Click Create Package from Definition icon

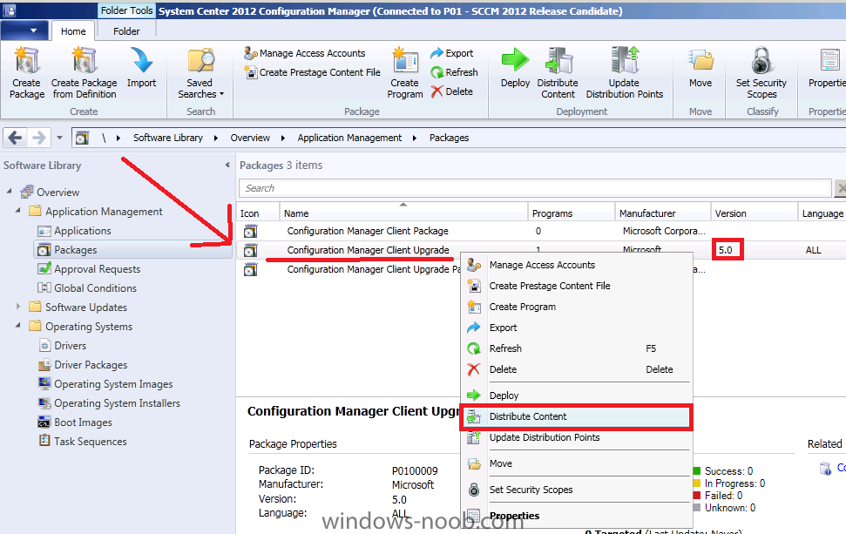tap(85, 60)
